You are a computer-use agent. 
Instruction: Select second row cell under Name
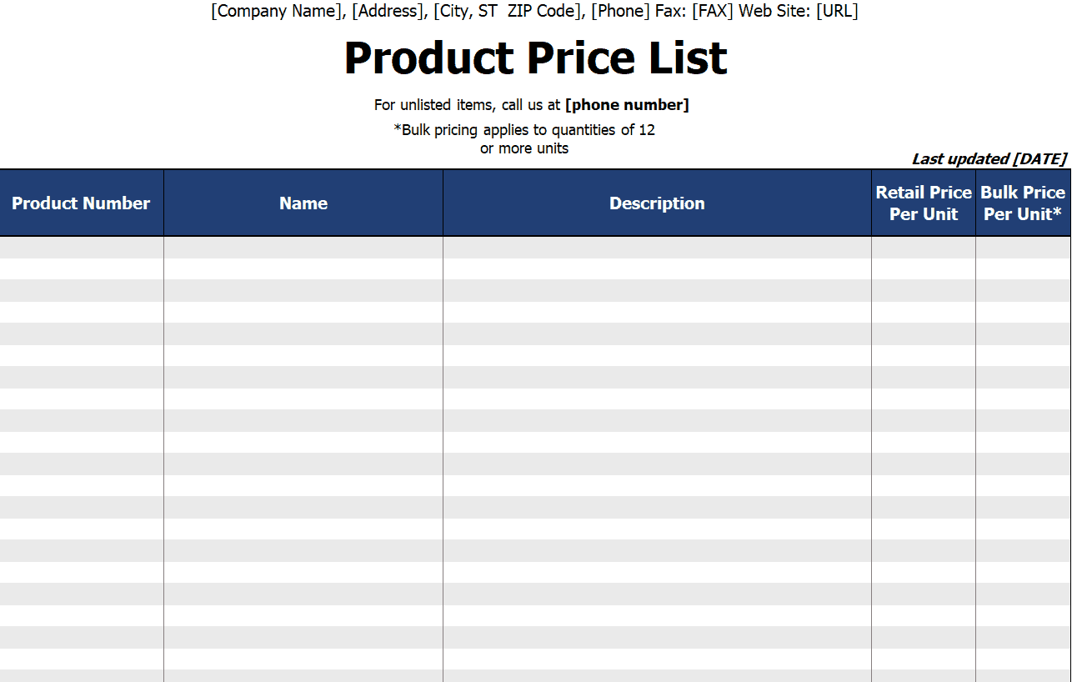click(x=303, y=269)
